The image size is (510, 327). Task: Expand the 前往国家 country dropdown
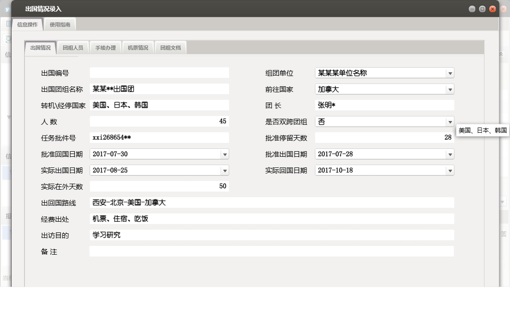450,89
